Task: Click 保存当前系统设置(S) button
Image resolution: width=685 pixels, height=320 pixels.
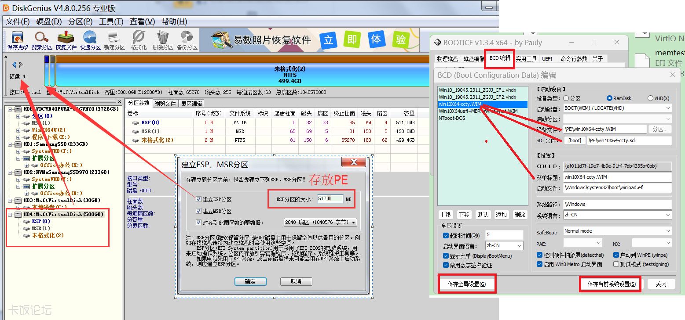Action: pyautogui.click(x=612, y=284)
